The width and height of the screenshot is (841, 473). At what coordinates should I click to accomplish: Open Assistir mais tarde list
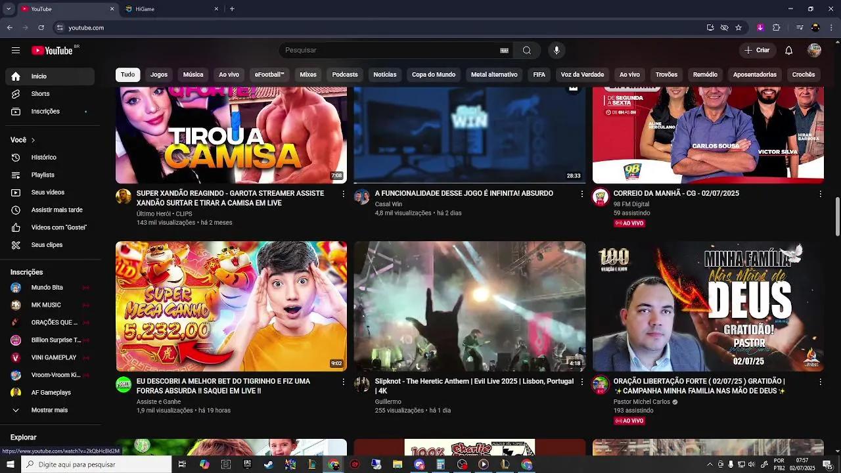point(50,210)
